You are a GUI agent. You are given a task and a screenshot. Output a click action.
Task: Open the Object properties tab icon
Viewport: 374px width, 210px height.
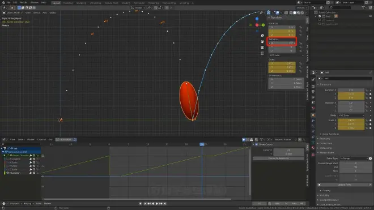coord(313,115)
